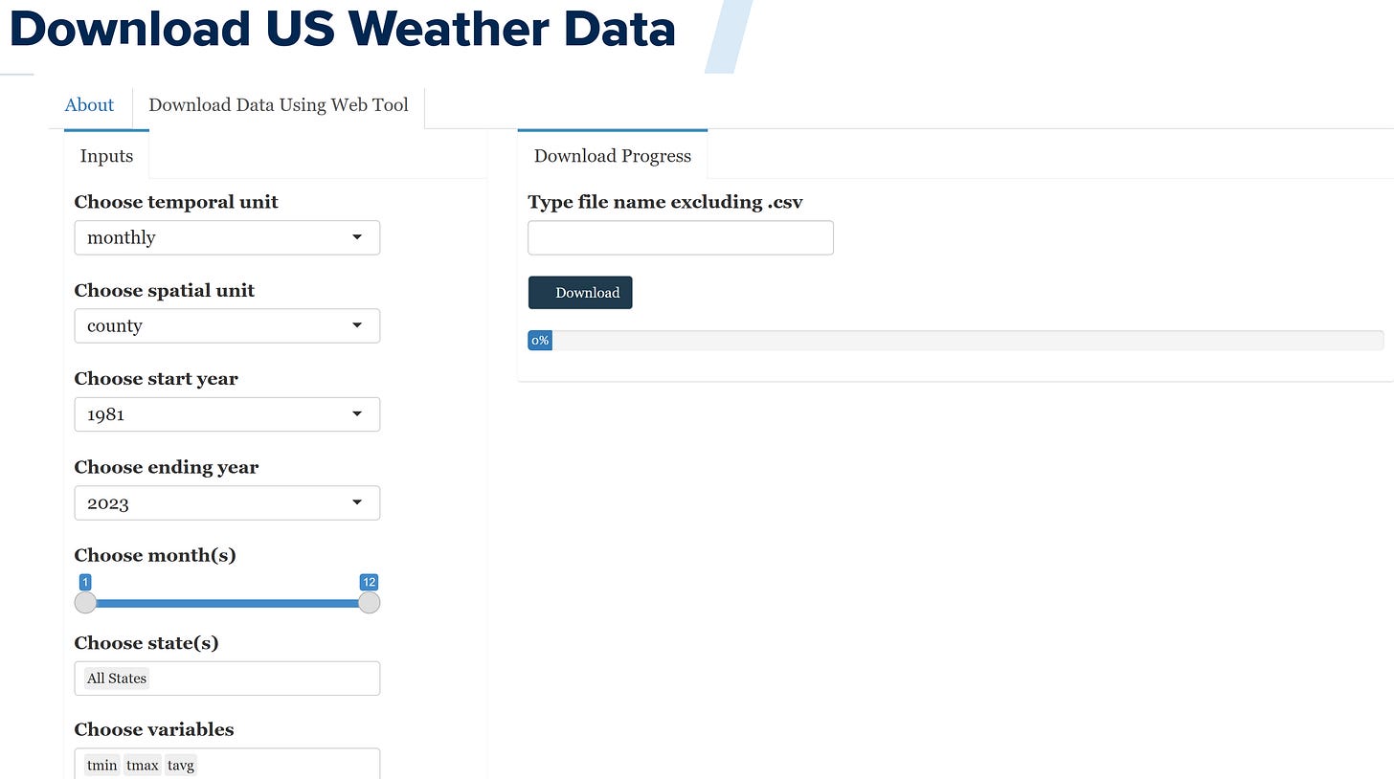Select the tmin variable tag
Viewport: 1394px width, 779px height.
pyautogui.click(x=101, y=765)
